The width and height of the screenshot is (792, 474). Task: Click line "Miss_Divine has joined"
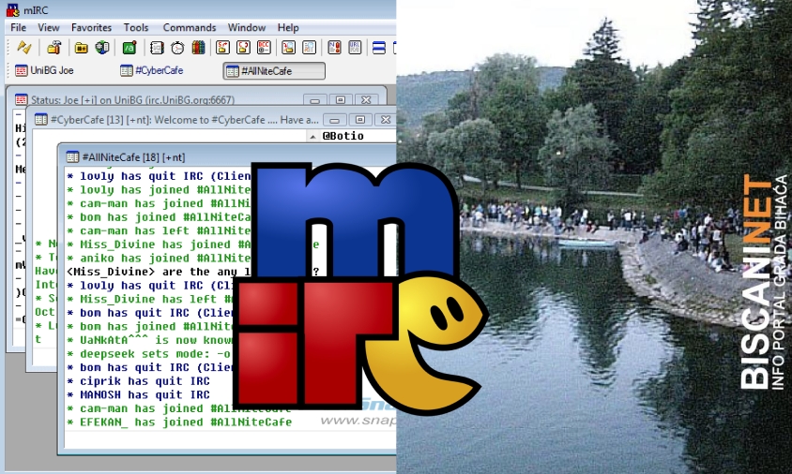(159, 244)
